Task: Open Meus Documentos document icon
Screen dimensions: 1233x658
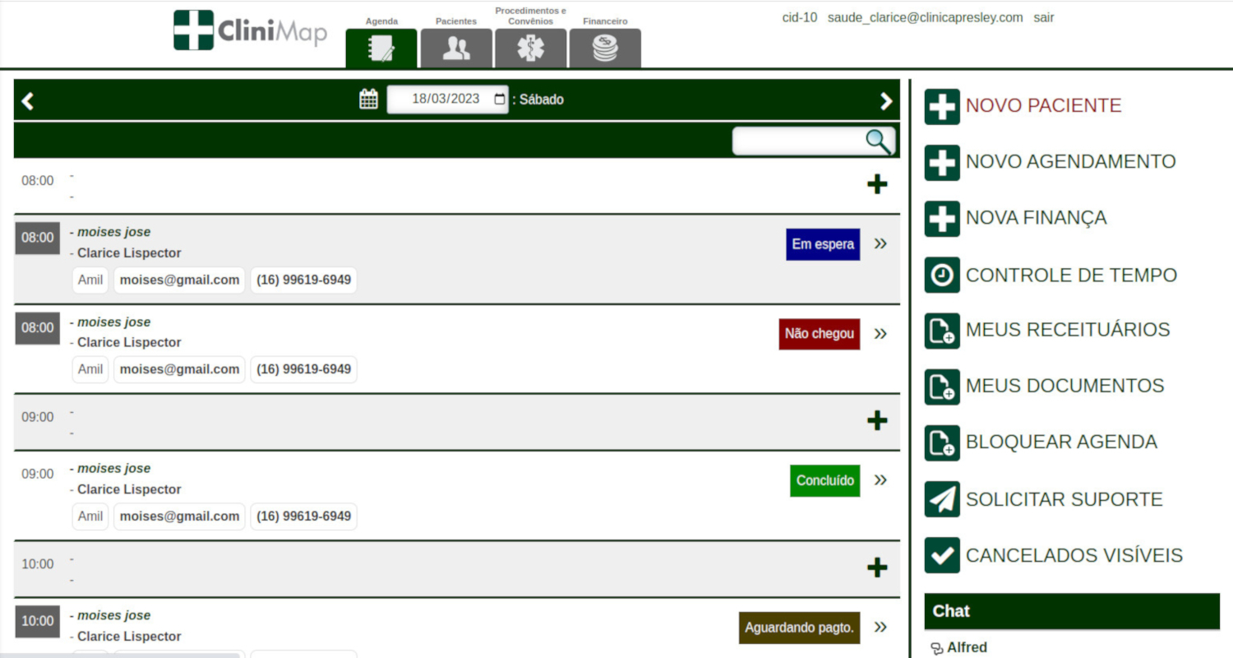Action: pyautogui.click(x=942, y=387)
